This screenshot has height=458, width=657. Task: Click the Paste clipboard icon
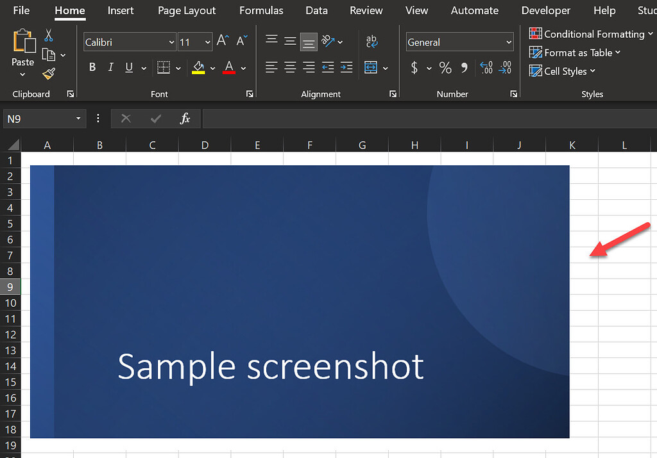(x=24, y=41)
